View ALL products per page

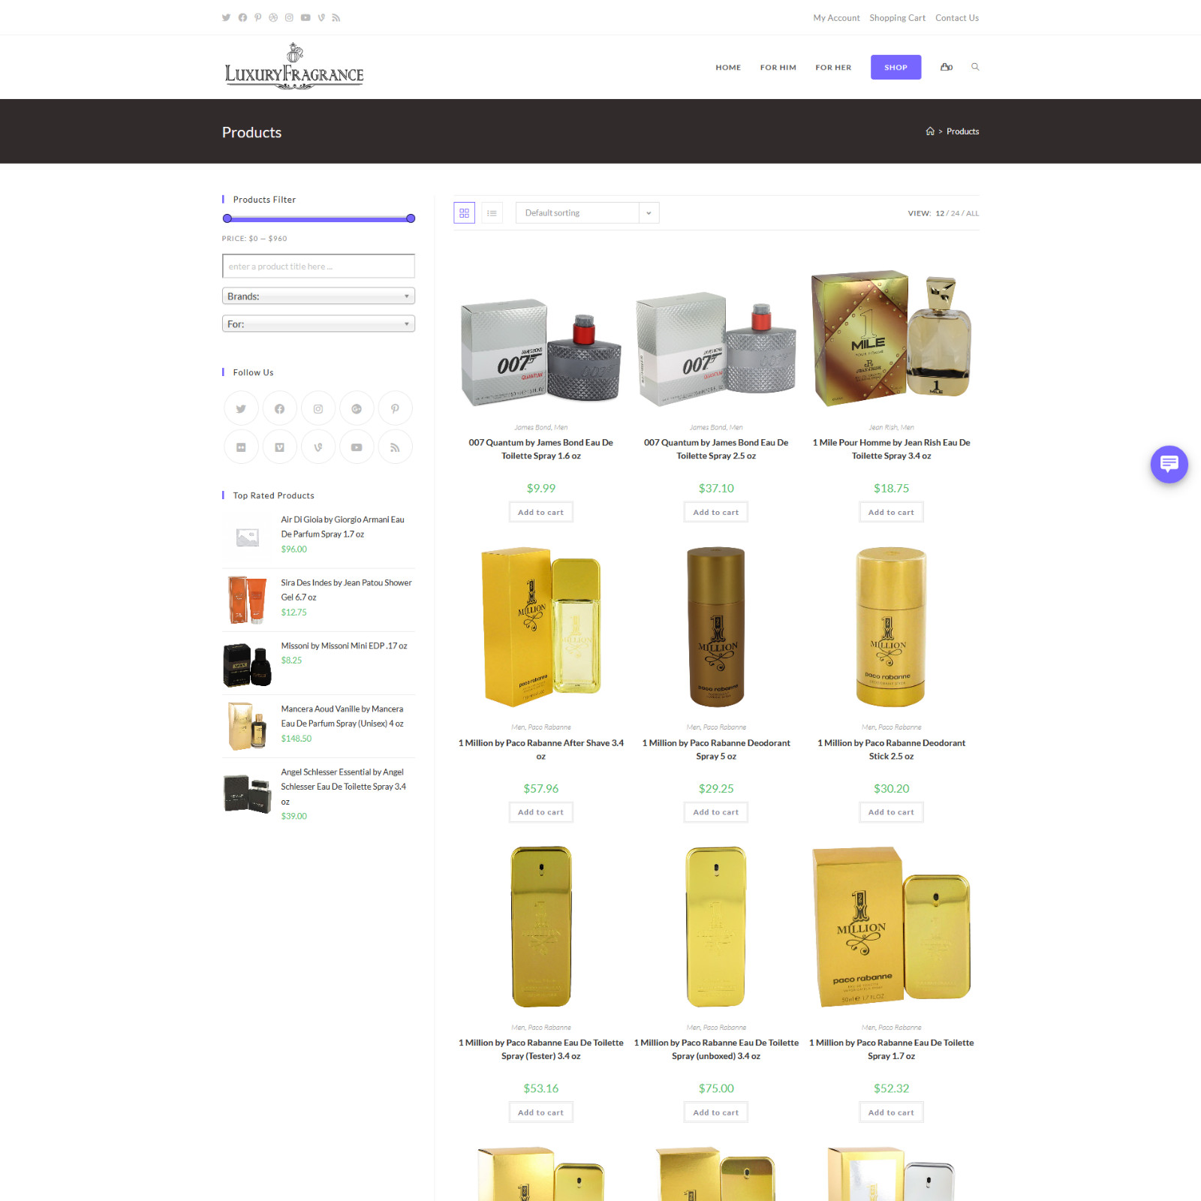973,213
